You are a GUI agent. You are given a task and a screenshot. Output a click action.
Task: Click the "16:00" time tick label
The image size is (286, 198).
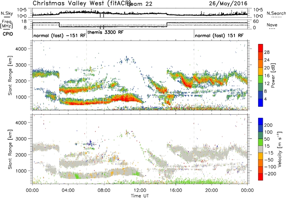[x=176, y=190]
